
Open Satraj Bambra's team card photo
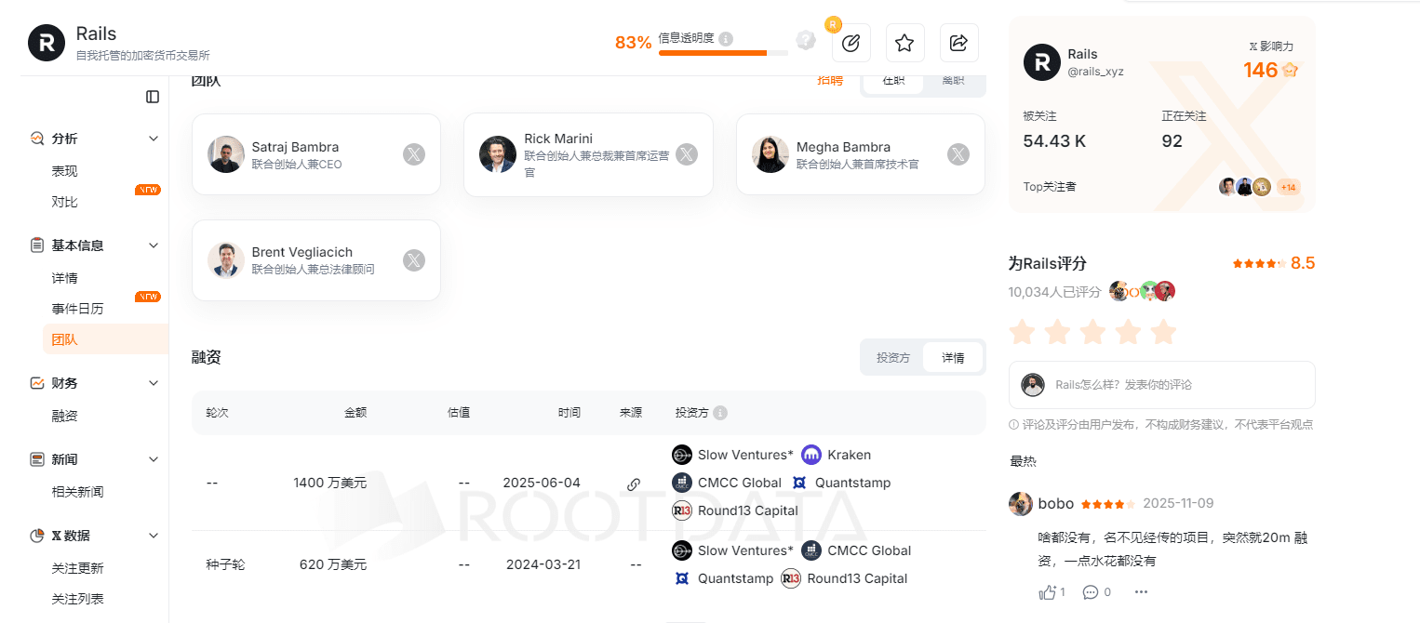click(226, 154)
